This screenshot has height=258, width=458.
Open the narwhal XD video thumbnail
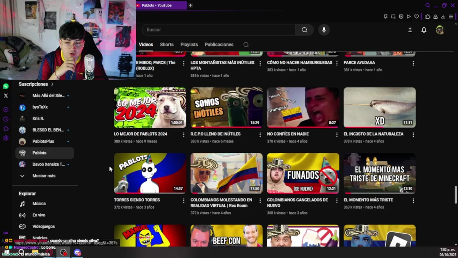point(380,107)
